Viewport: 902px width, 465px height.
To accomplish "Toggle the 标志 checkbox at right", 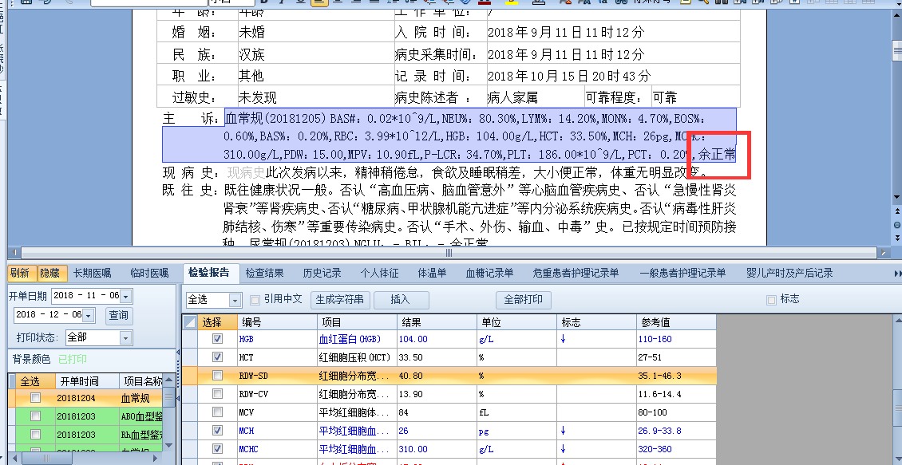I will pyautogui.click(x=771, y=299).
